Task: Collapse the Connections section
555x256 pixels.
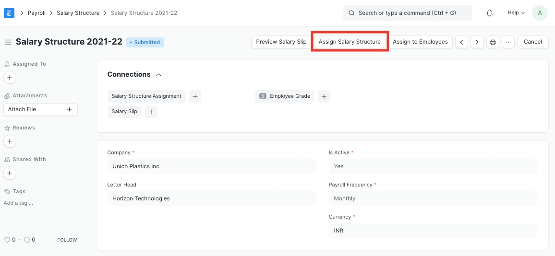Action: click(159, 75)
